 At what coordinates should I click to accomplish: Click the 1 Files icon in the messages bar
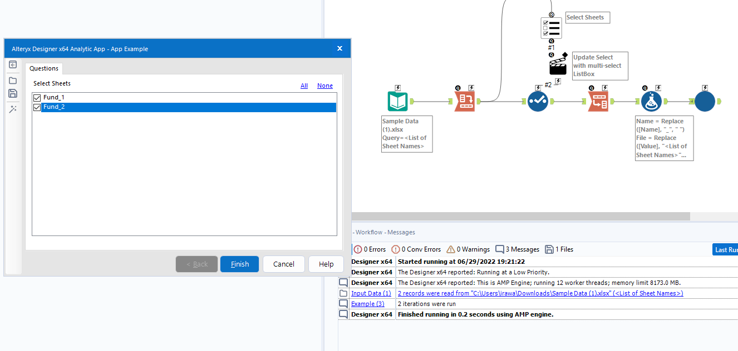[559, 249]
